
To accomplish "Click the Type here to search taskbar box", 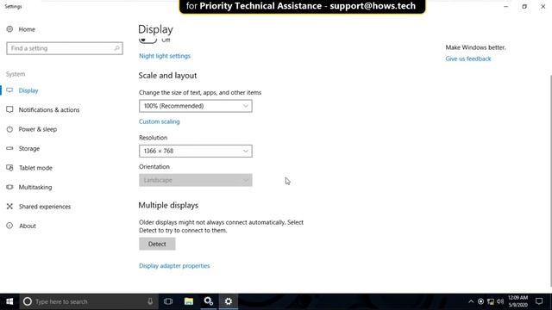I will pos(88,301).
